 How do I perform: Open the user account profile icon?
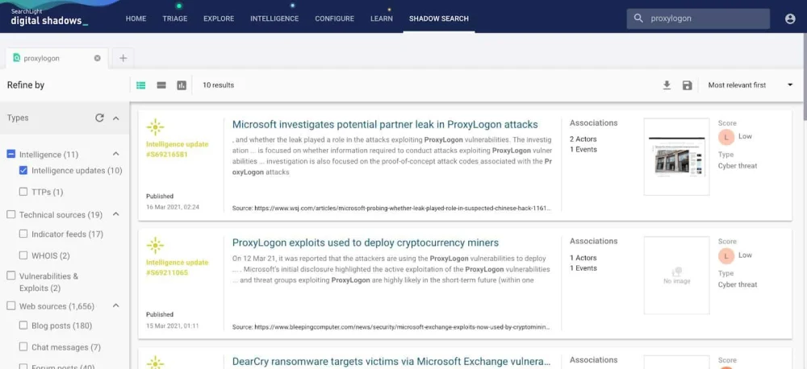(x=790, y=19)
